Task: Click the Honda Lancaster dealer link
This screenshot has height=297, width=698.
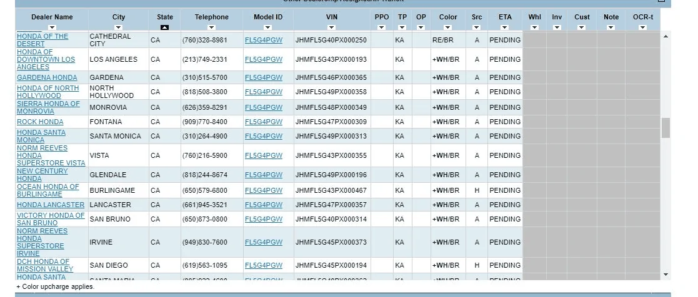Action: click(50, 205)
